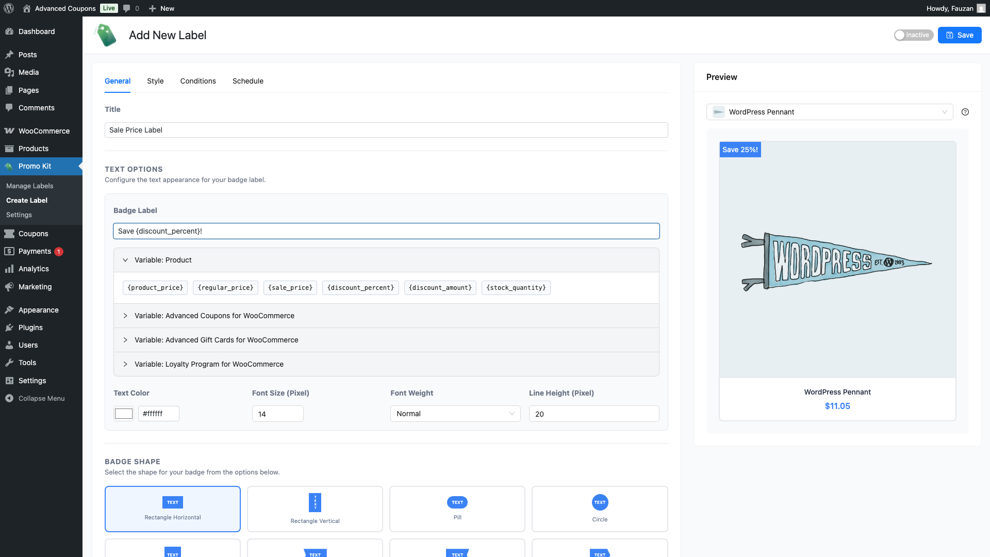Image resolution: width=990 pixels, height=557 pixels.
Task: Select the Pill badge shape
Action: coord(457,509)
